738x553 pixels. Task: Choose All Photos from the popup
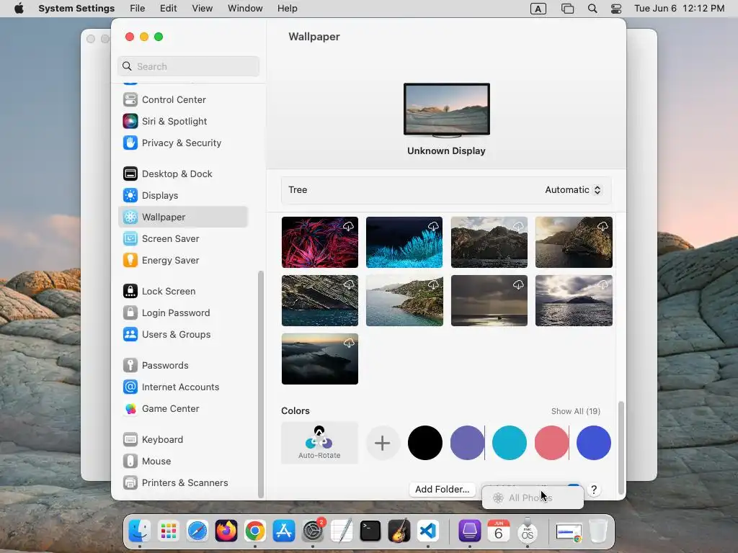coord(533,498)
